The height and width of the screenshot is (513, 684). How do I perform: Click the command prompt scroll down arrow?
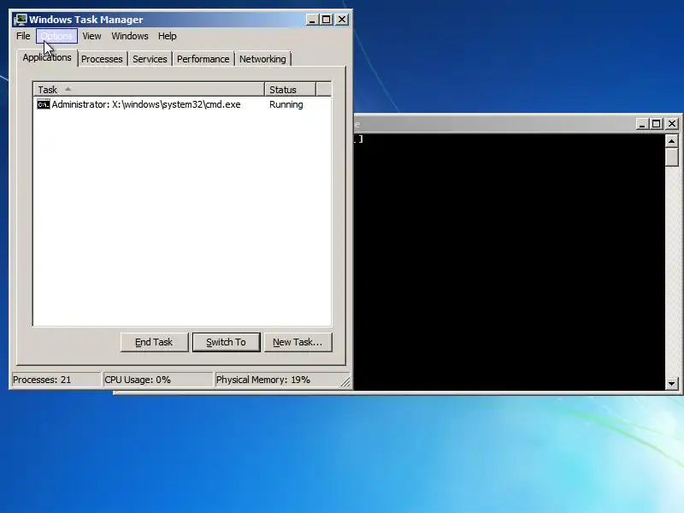(x=672, y=384)
